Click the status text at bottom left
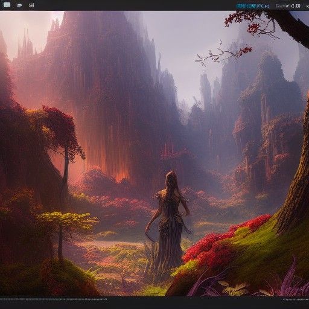Screen dimensions: 309x309 click(54, 299)
